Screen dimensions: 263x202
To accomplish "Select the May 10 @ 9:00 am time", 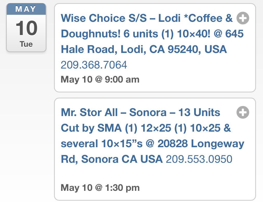I will 100,79.
